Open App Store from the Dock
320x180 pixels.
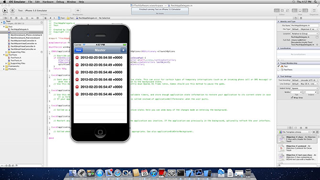100,173
